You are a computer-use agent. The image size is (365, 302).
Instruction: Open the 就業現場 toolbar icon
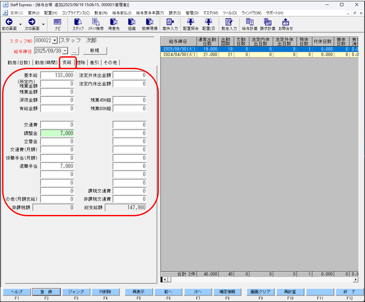(x=149, y=24)
